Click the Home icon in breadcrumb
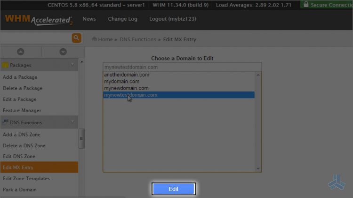 coord(94,39)
